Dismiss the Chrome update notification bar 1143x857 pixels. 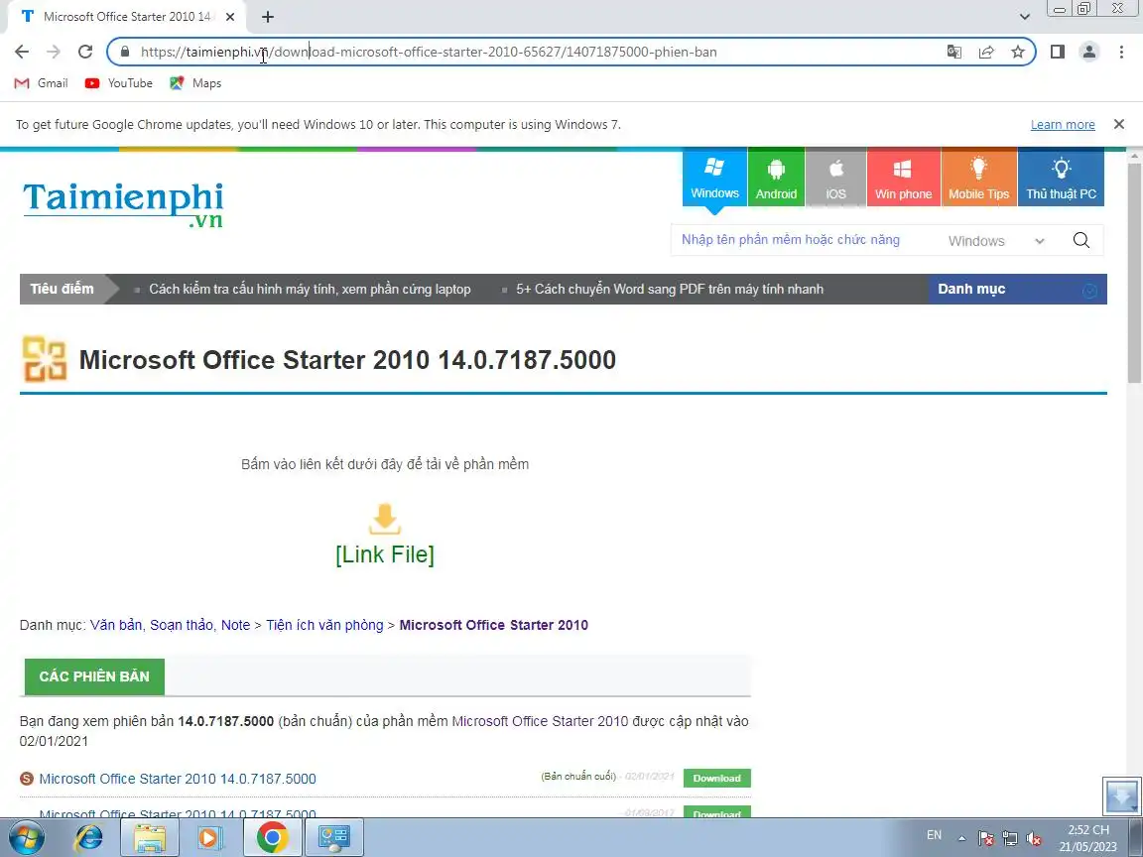pyautogui.click(x=1119, y=125)
